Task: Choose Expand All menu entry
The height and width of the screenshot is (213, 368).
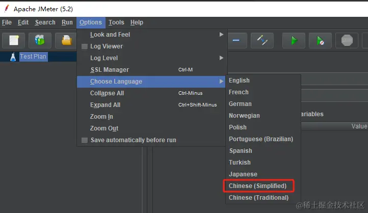Action: click(151, 105)
